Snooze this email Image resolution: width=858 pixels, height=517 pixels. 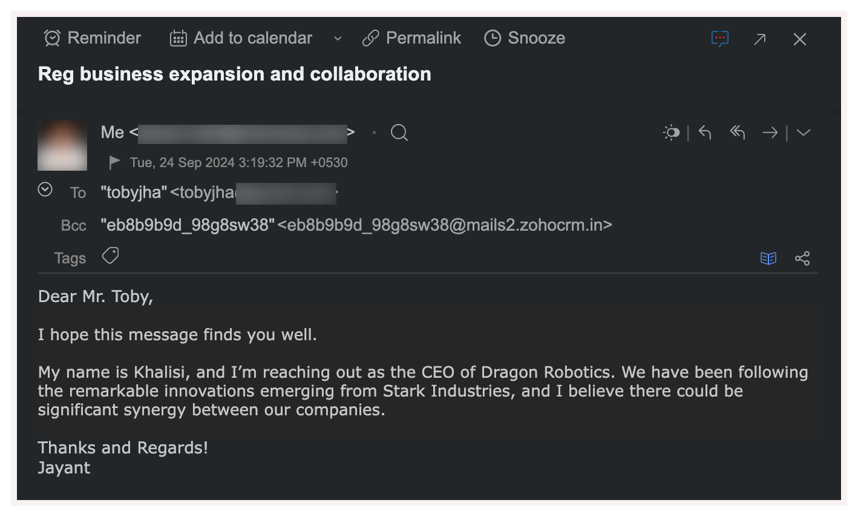click(525, 38)
